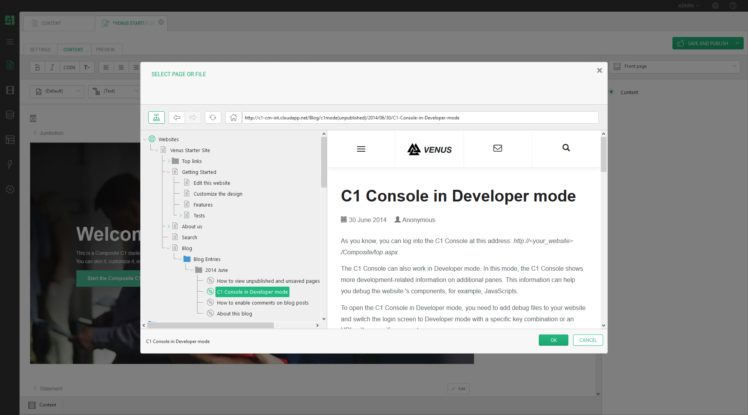Click the Functions lightning icon in the sidebar

tap(10, 165)
